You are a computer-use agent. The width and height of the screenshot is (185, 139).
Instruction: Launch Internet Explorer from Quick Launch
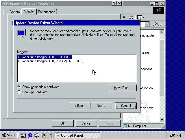pyautogui.click(x=30, y=135)
